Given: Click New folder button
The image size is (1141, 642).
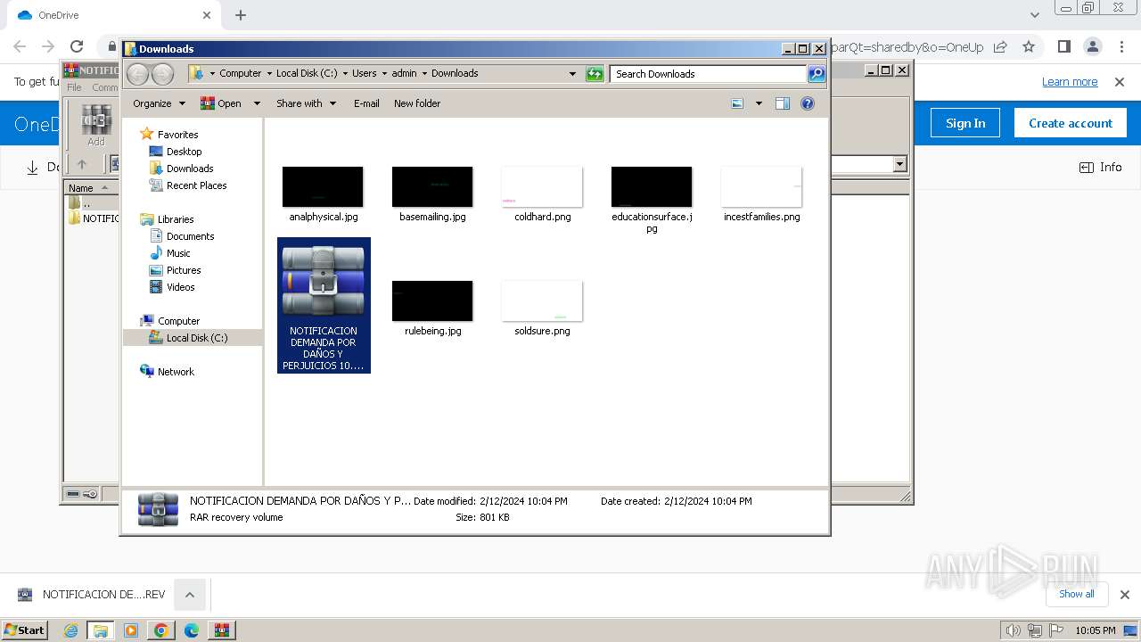Looking at the screenshot, I should pos(417,103).
